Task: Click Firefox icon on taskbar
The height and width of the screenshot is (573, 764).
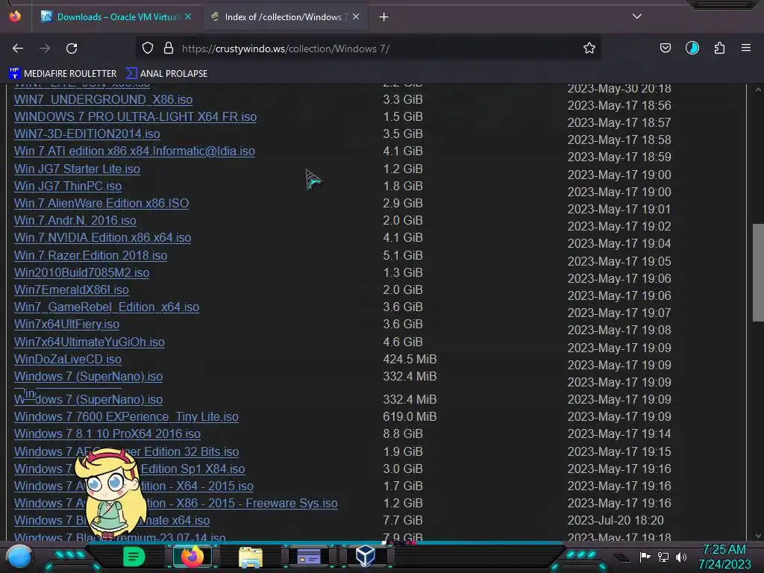Action: [192, 557]
